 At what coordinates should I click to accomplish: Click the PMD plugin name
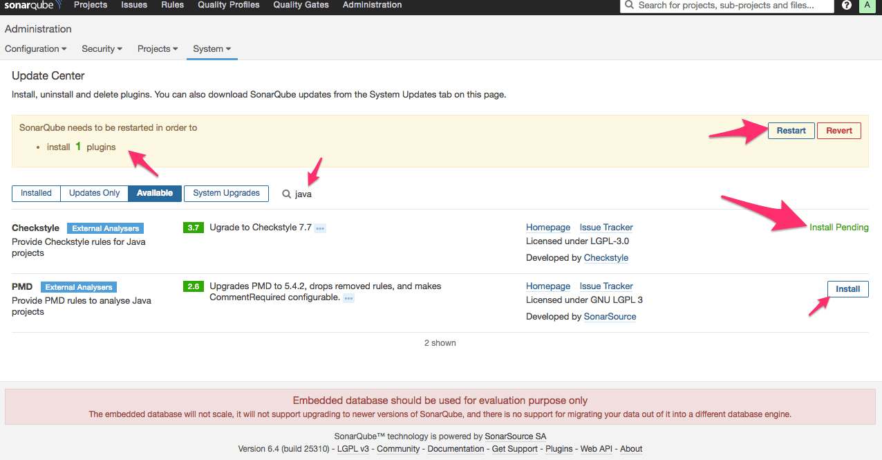tap(23, 287)
